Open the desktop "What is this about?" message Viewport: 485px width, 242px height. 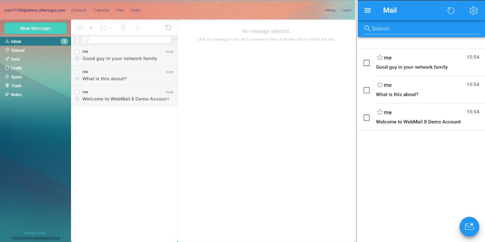(x=124, y=76)
